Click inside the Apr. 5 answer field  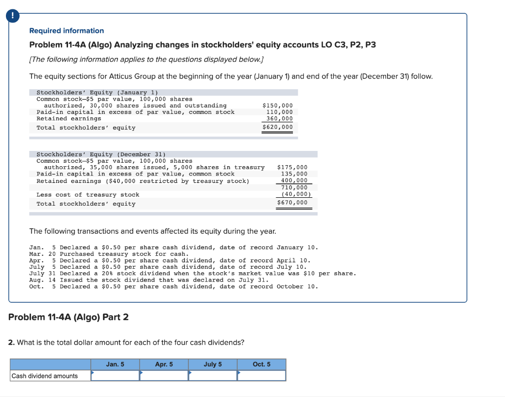pyautogui.click(x=165, y=375)
